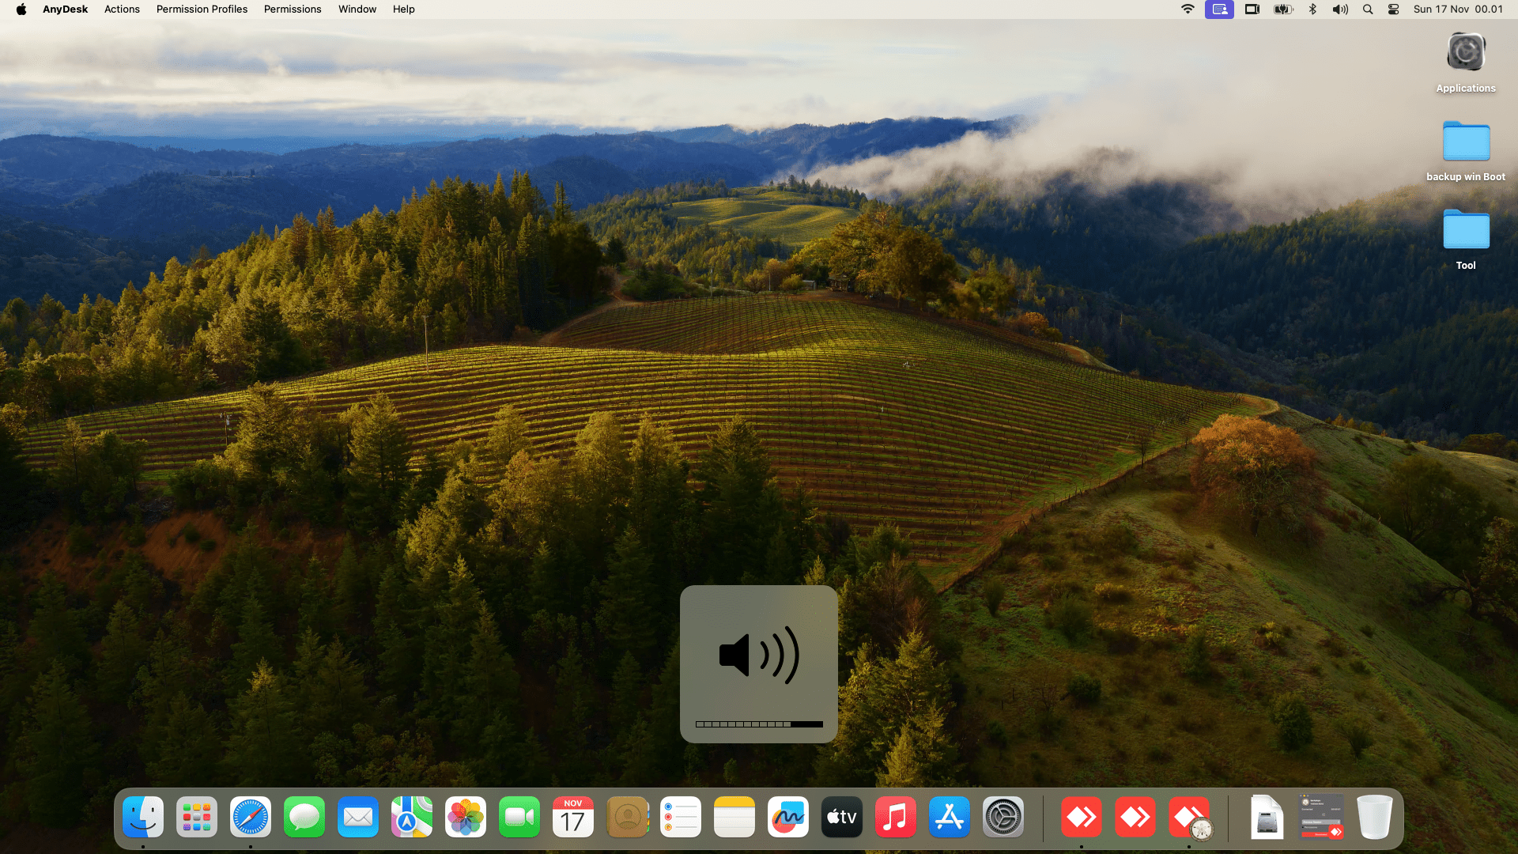The image size is (1518, 854).
Task: Select the backup win Boot folder
Action: (x=1466, y=143)
